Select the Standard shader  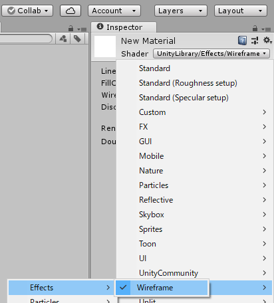[x=194, y=68]
